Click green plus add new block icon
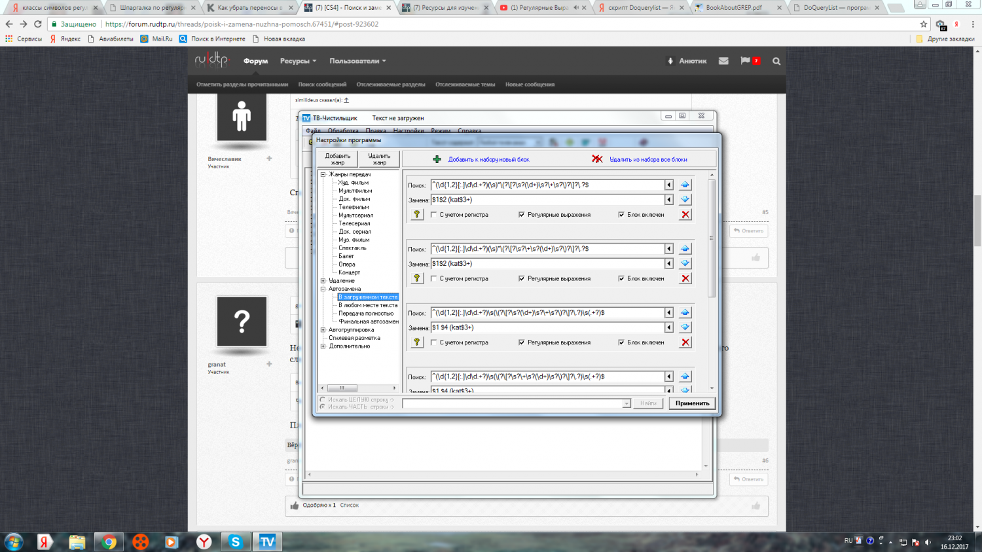 tap(437, 159)
